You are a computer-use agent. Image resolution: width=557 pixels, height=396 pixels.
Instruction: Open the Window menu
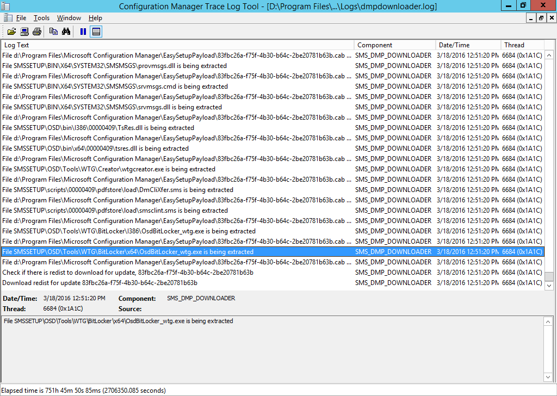click(x=69, y=18)
